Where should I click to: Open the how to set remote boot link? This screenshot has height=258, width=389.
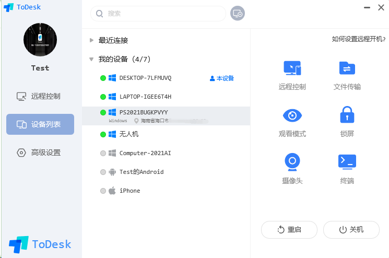358,39
